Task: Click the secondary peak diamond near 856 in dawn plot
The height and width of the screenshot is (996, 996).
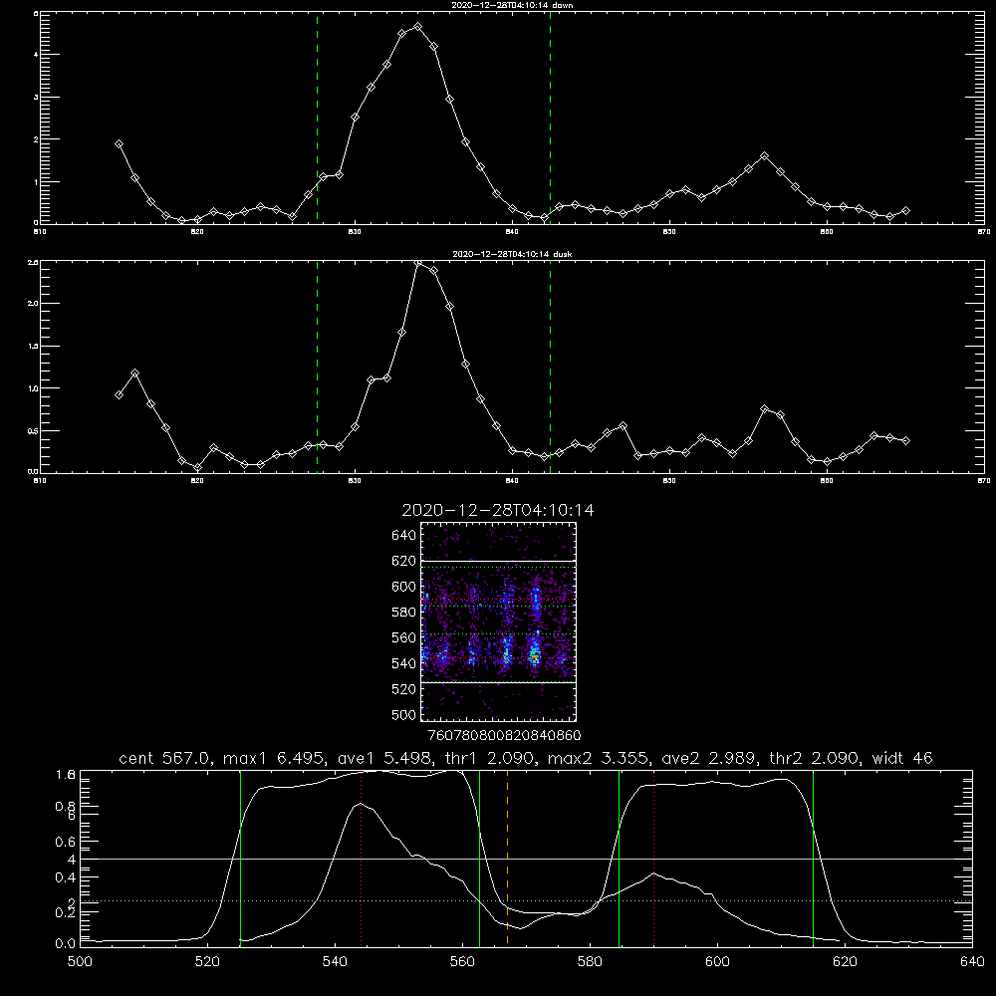Action: pos(764,155)
